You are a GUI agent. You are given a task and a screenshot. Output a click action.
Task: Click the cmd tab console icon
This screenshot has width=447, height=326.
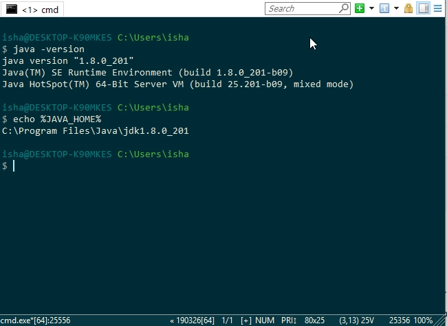click(x=12, y=10)
